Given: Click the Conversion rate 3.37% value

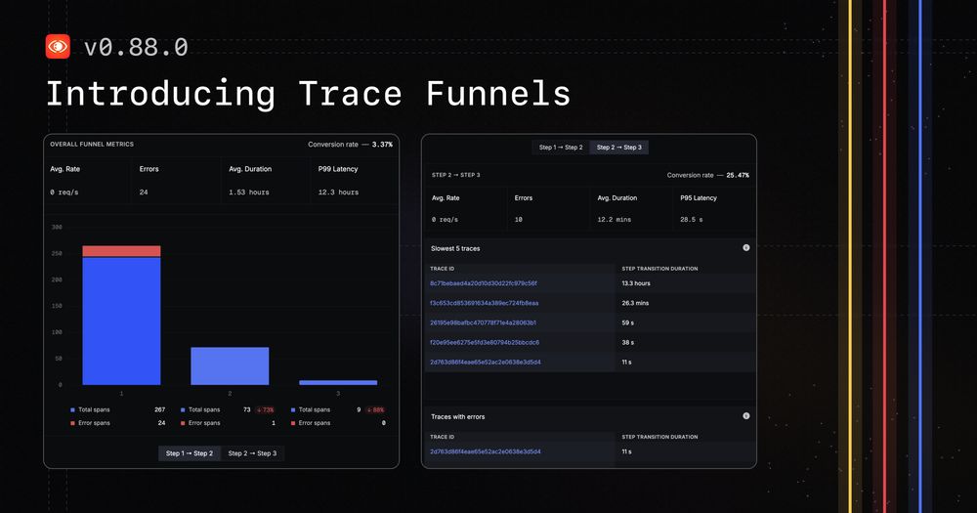Looking at the screenshot, I should pos(382,145).
